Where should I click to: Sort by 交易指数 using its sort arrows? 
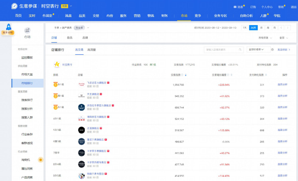tap(186, 75)
